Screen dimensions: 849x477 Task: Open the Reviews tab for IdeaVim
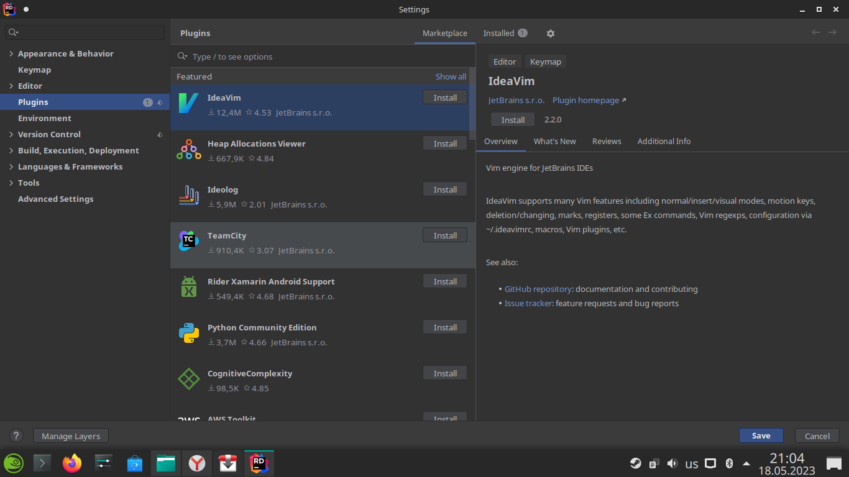pyautogui.click(x=607, y=142)
